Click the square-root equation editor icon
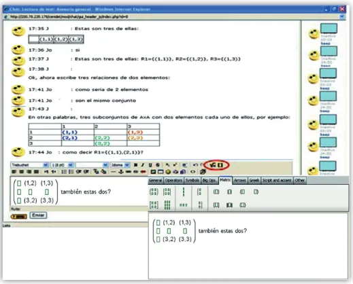This screenshot has height=284, width=353. (x=212, y=165)
